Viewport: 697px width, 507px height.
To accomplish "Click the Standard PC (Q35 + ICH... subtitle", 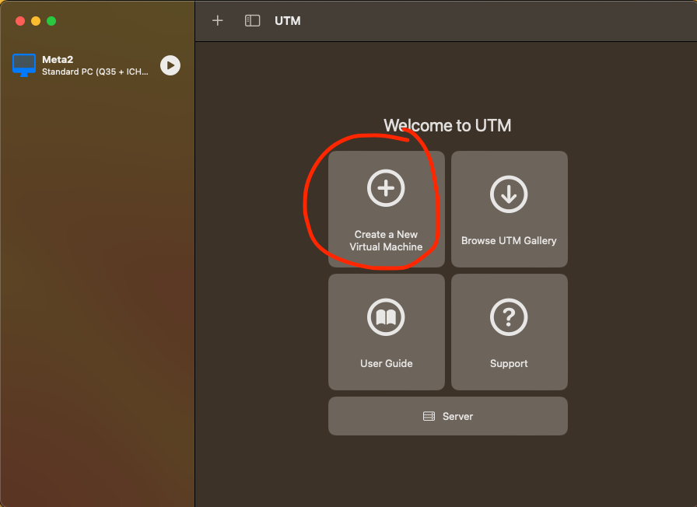I will (95, 72).
